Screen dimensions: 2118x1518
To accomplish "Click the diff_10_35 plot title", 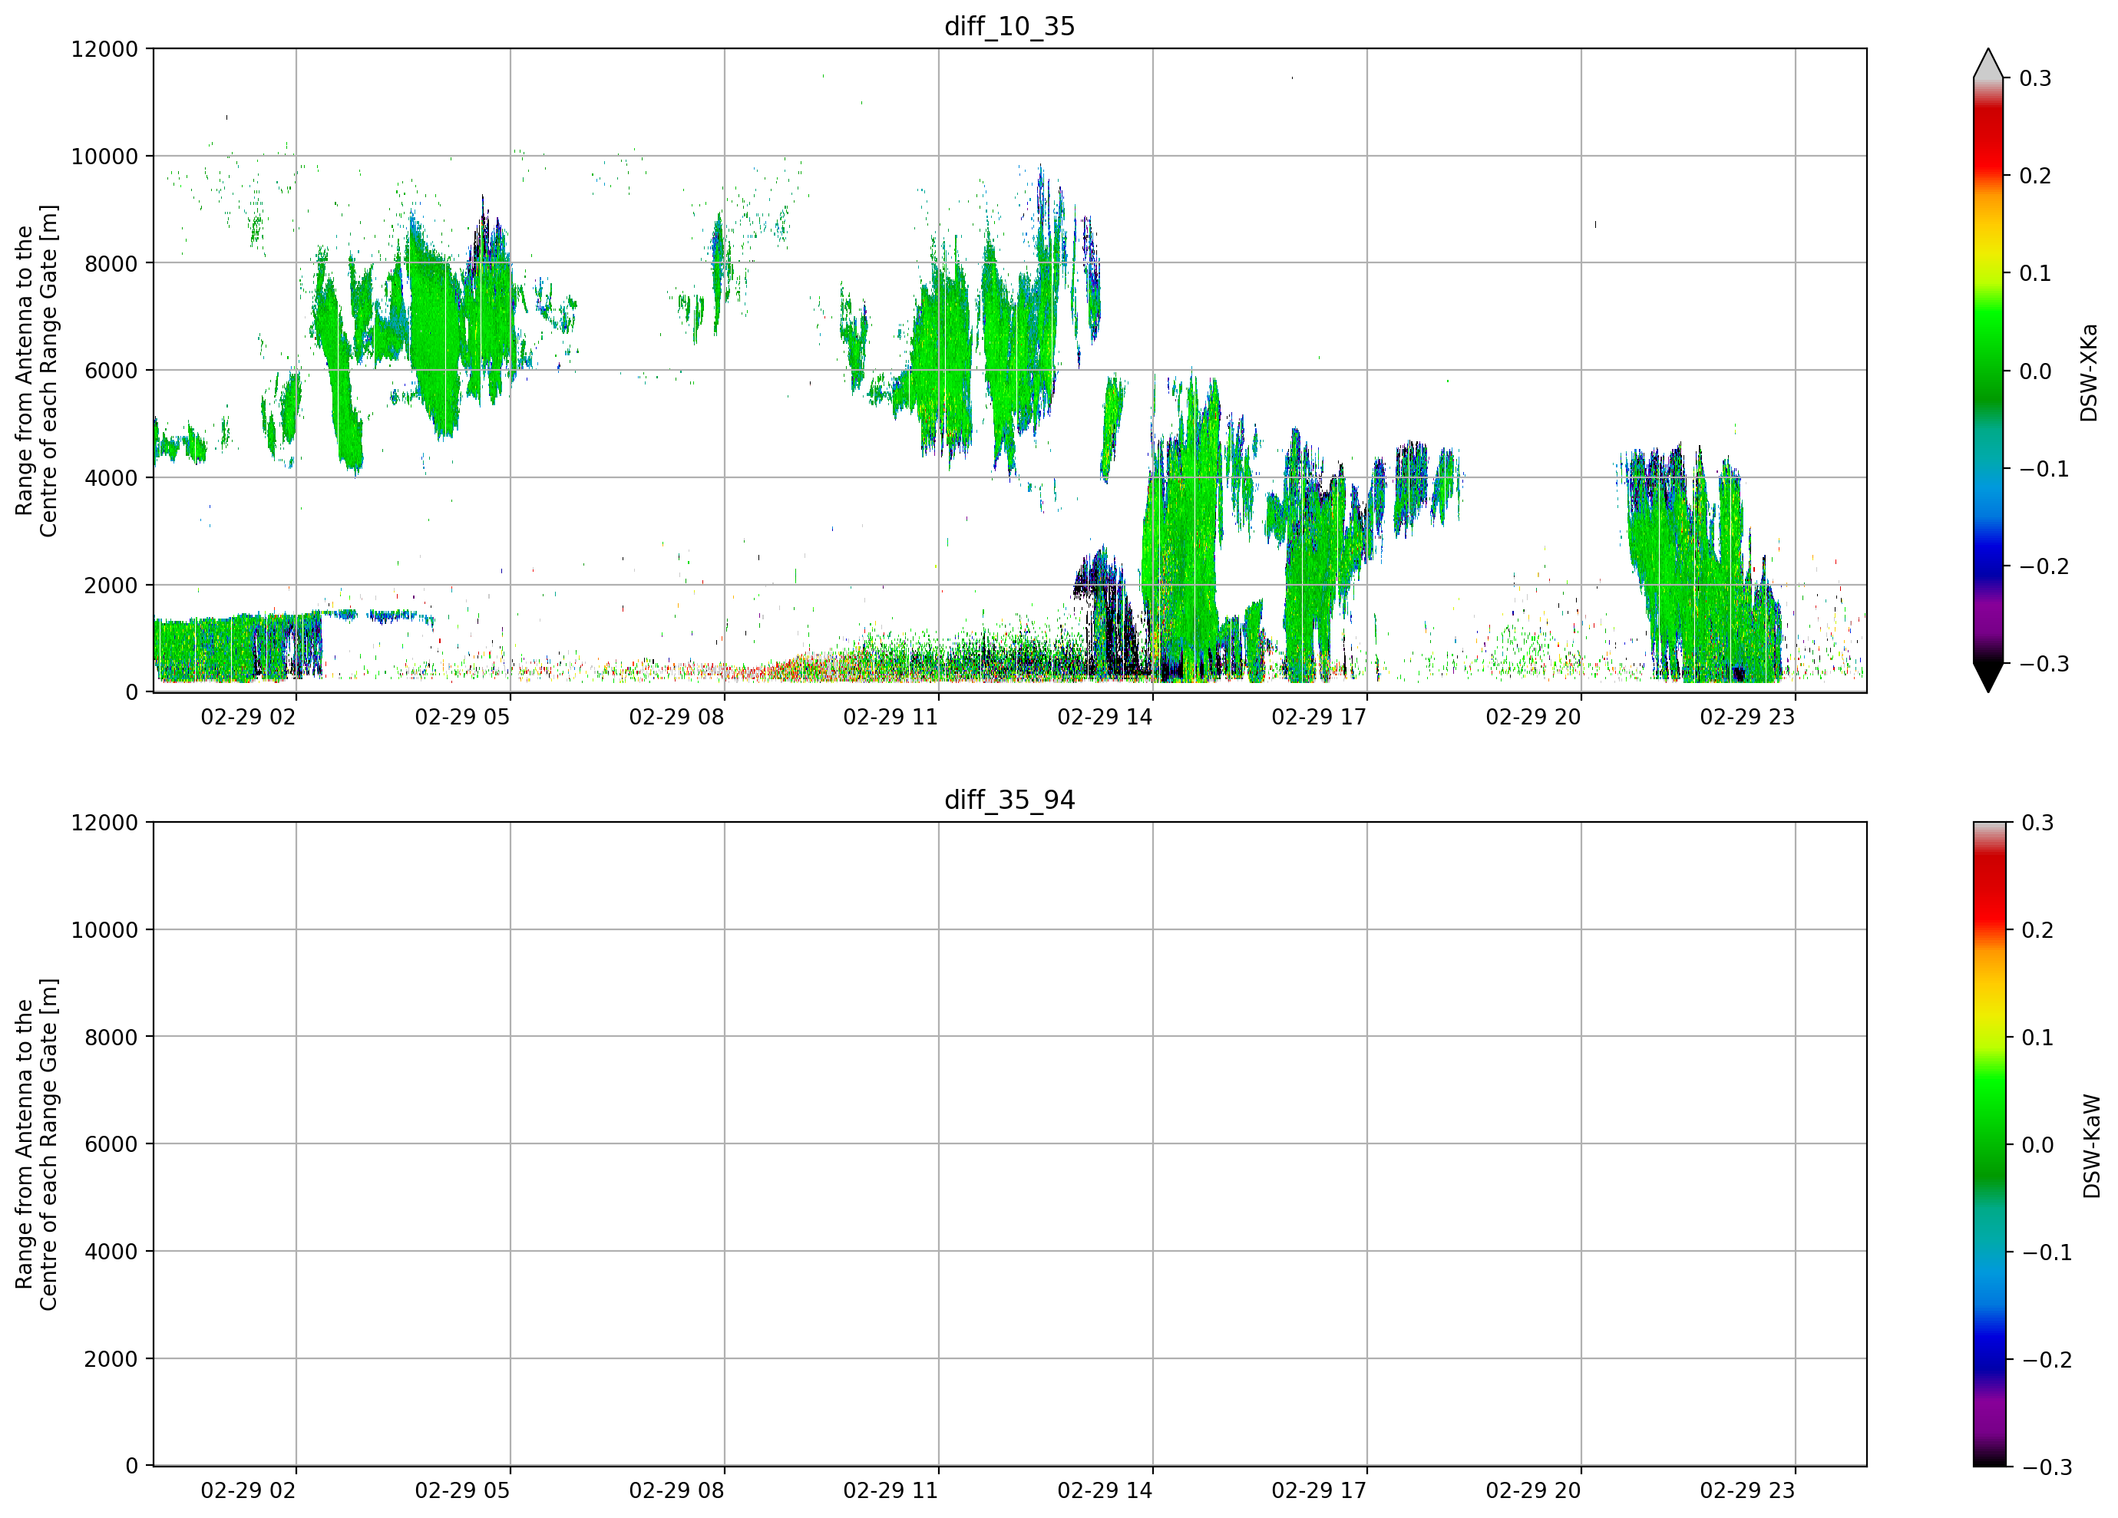I will [1009, 26].
